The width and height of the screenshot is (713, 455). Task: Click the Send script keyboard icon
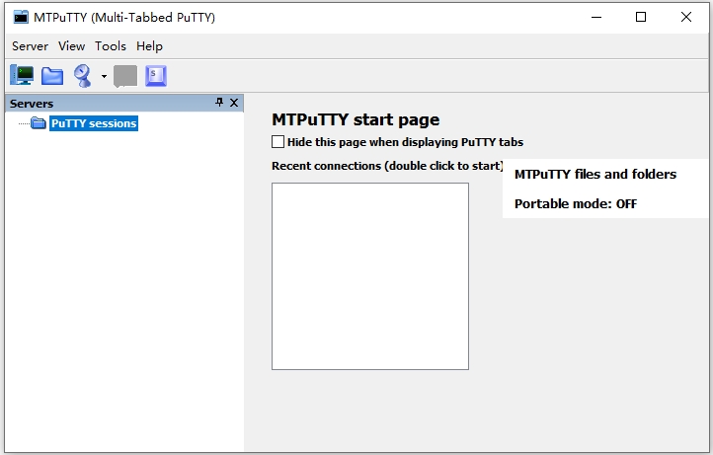click(156, 76)
